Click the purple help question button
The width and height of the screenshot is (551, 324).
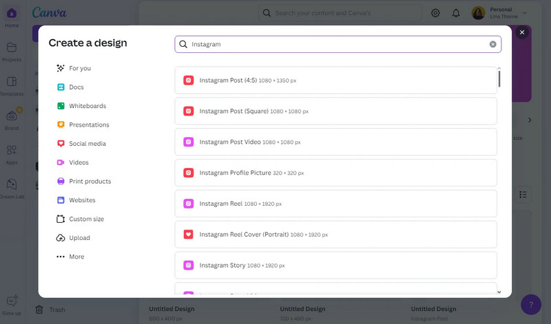click(531, 304)
